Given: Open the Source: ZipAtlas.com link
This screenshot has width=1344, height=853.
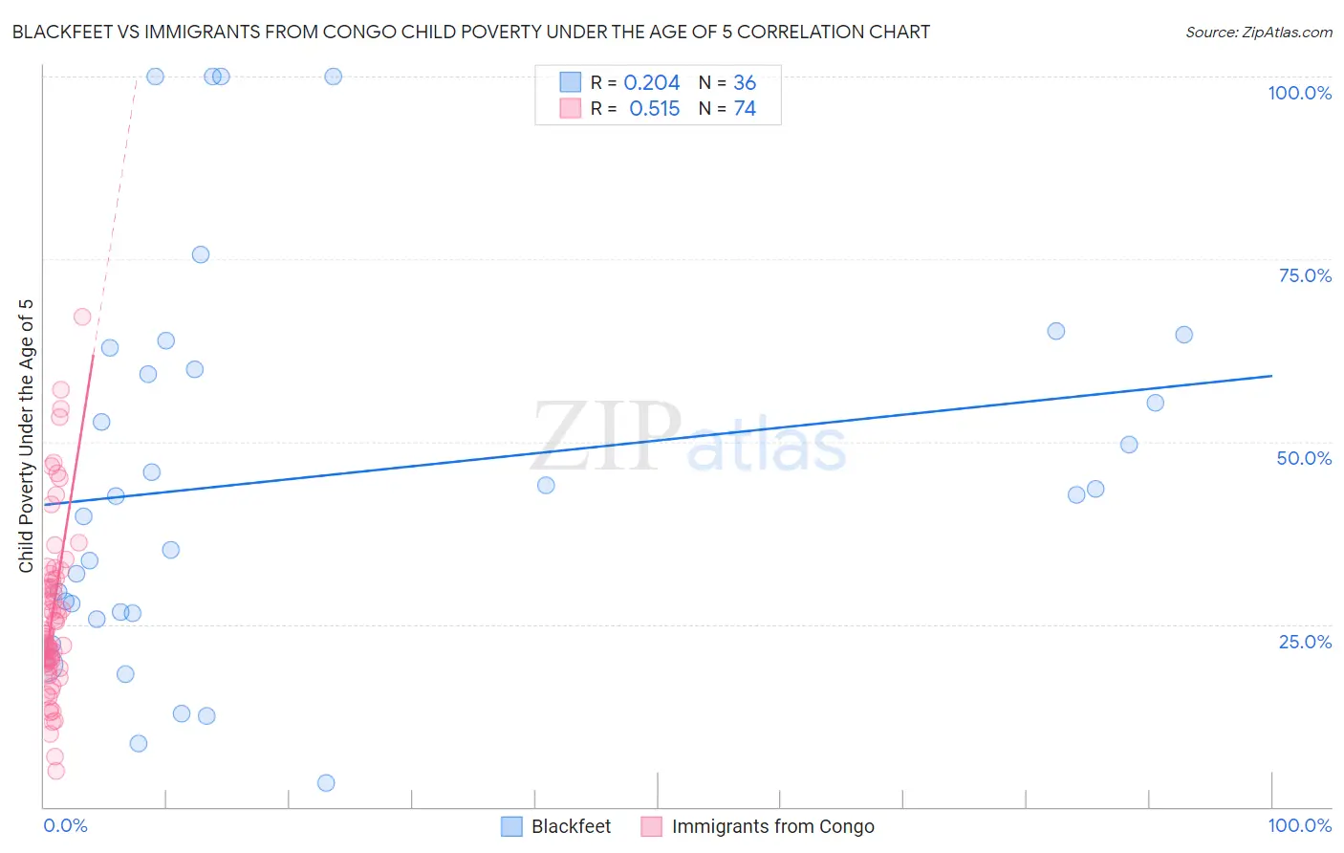Looking at the screenshot, I should [x=1259, y=32].
